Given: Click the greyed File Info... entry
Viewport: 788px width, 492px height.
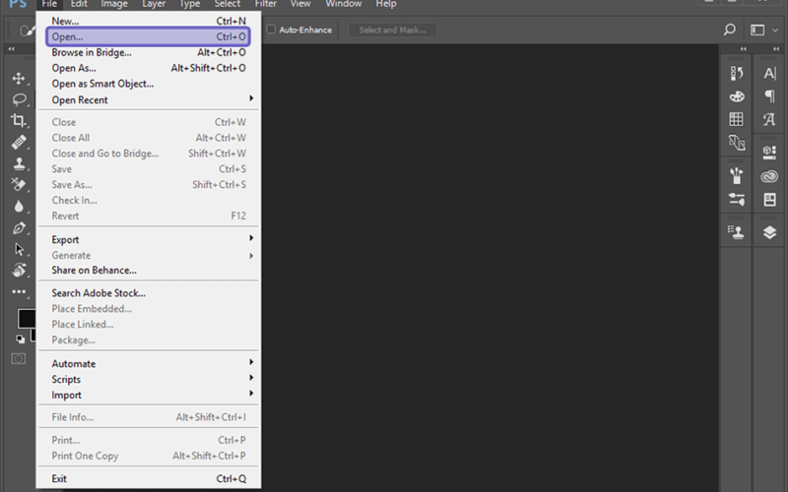Looking at the screenshot, I should pos(149,417).
